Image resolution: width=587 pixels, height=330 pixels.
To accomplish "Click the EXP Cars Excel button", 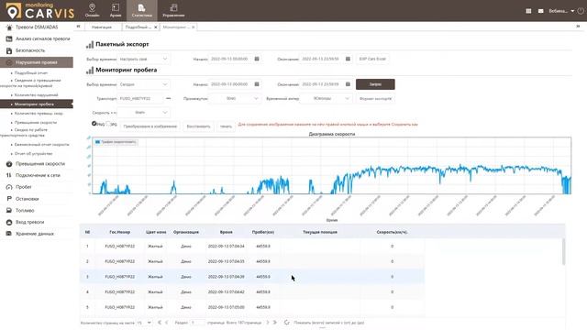I will tap(372, 59).
